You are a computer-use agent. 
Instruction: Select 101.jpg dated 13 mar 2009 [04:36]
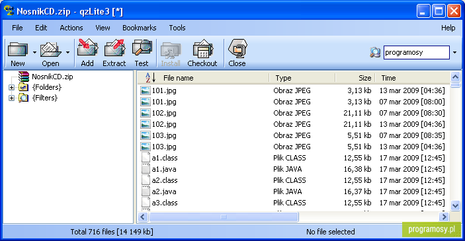[294, 90]
